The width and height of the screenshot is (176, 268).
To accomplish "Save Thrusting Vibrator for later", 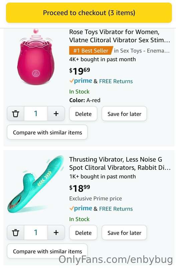I will click(124, 232).
